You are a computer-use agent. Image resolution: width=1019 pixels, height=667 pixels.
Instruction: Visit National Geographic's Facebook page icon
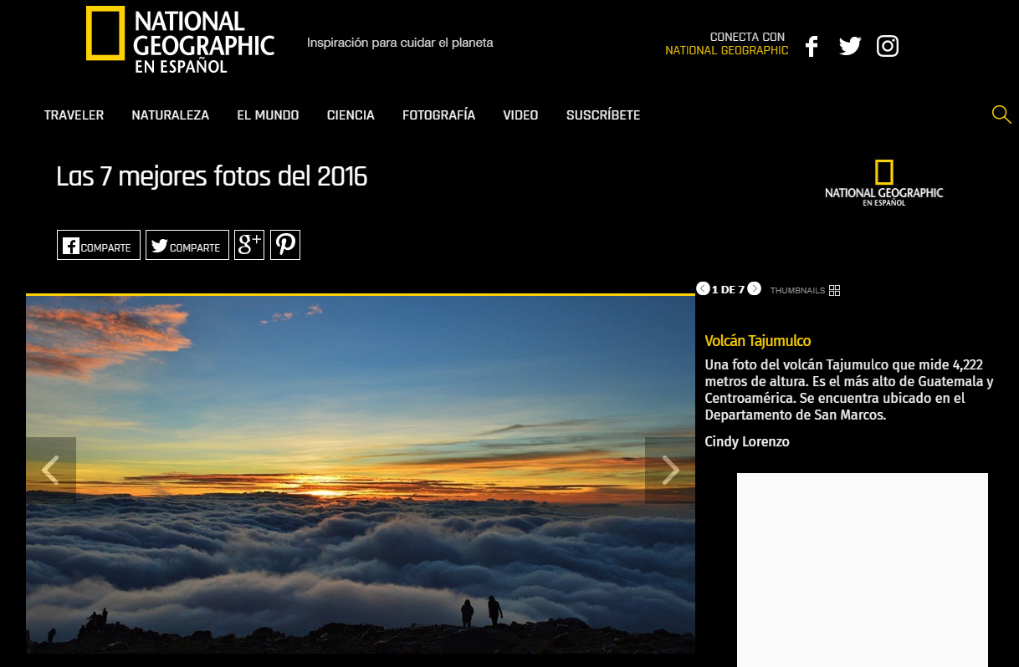pos(811,46)
